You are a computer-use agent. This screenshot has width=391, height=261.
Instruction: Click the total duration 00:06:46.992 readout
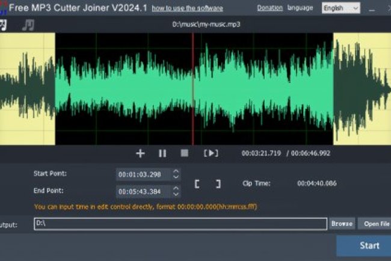point(310,153)
